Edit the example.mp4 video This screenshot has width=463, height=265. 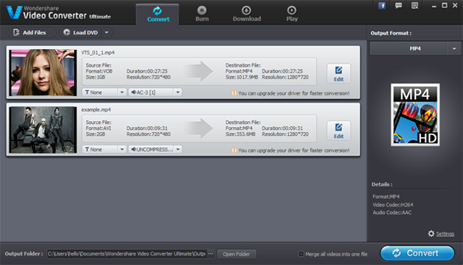click(x=339, y=131)
